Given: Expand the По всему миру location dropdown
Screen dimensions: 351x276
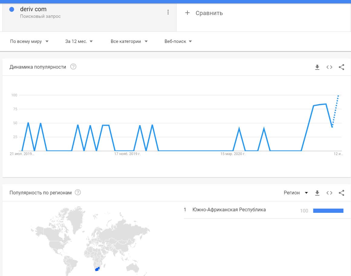Looking at the screenshot, I should [x=29, y=41].
